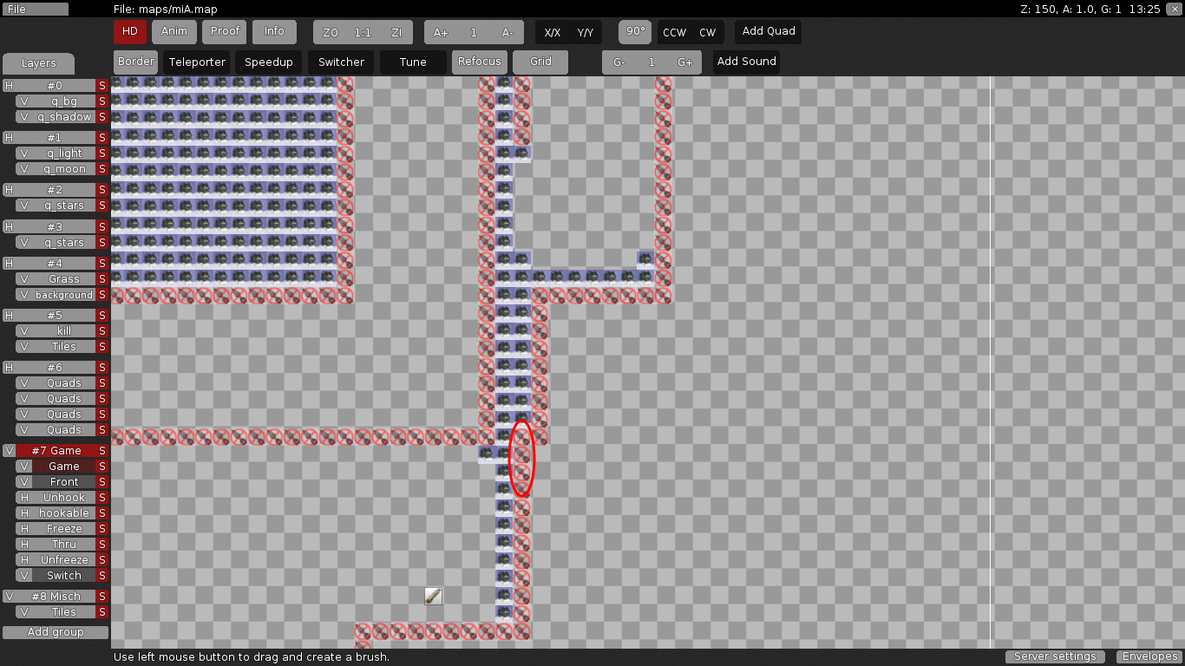The image size is (1185, 666).
Task: Zoom out with the ZO button
Action: click(x=330, y=33)
